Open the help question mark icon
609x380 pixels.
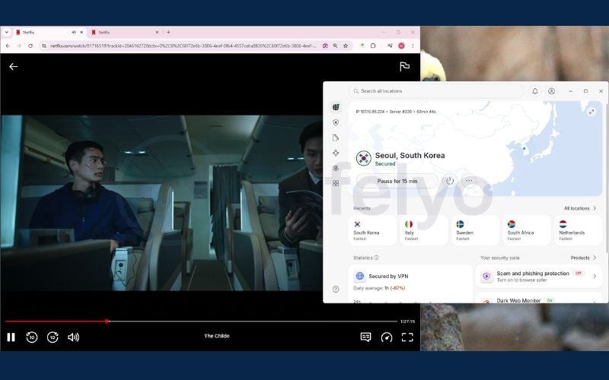336,290
